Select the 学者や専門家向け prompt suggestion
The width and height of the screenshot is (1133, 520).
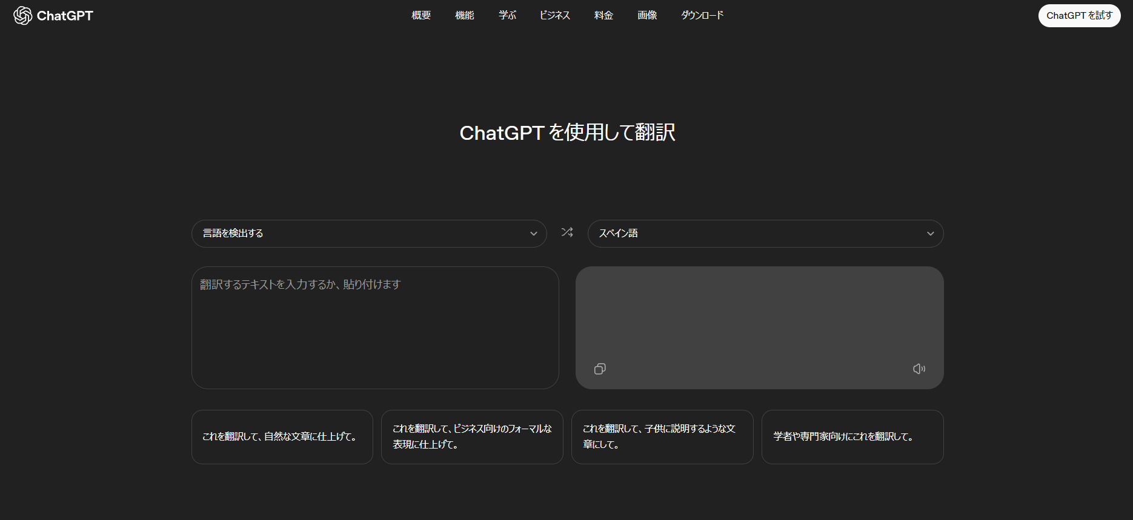[x=852, y=437]
